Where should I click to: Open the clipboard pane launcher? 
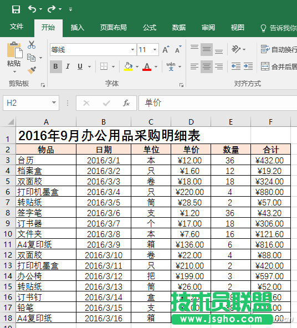tap(43, 85)
